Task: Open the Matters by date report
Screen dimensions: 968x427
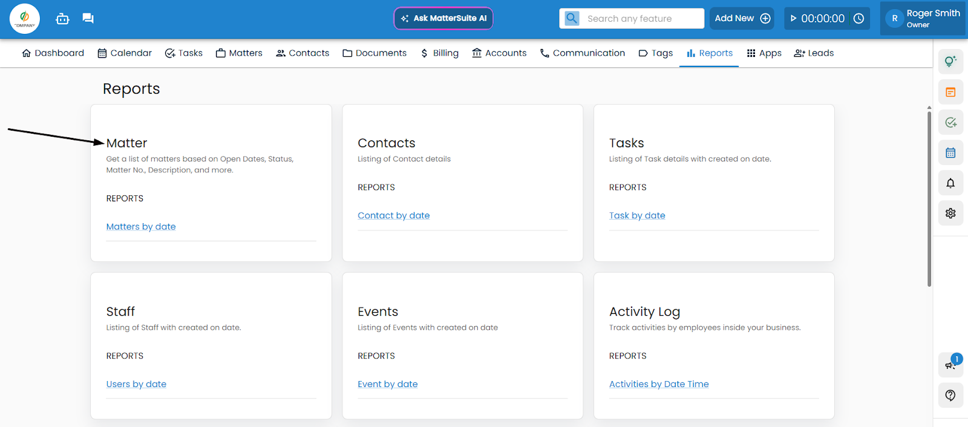Action: coord(141,227)
